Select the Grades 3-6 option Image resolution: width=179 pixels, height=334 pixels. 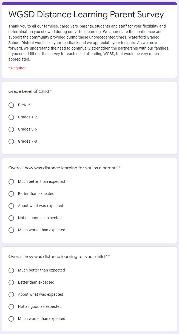(x=11, y=129)
